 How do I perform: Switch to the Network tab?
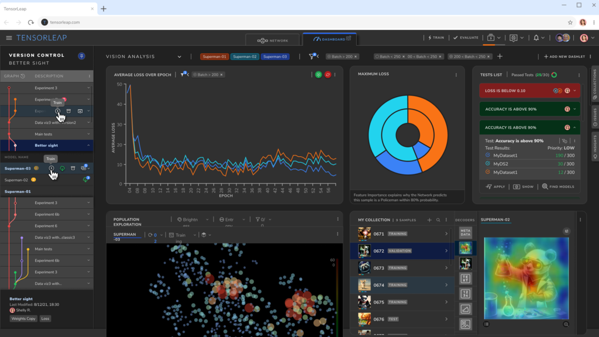(273, 40)
